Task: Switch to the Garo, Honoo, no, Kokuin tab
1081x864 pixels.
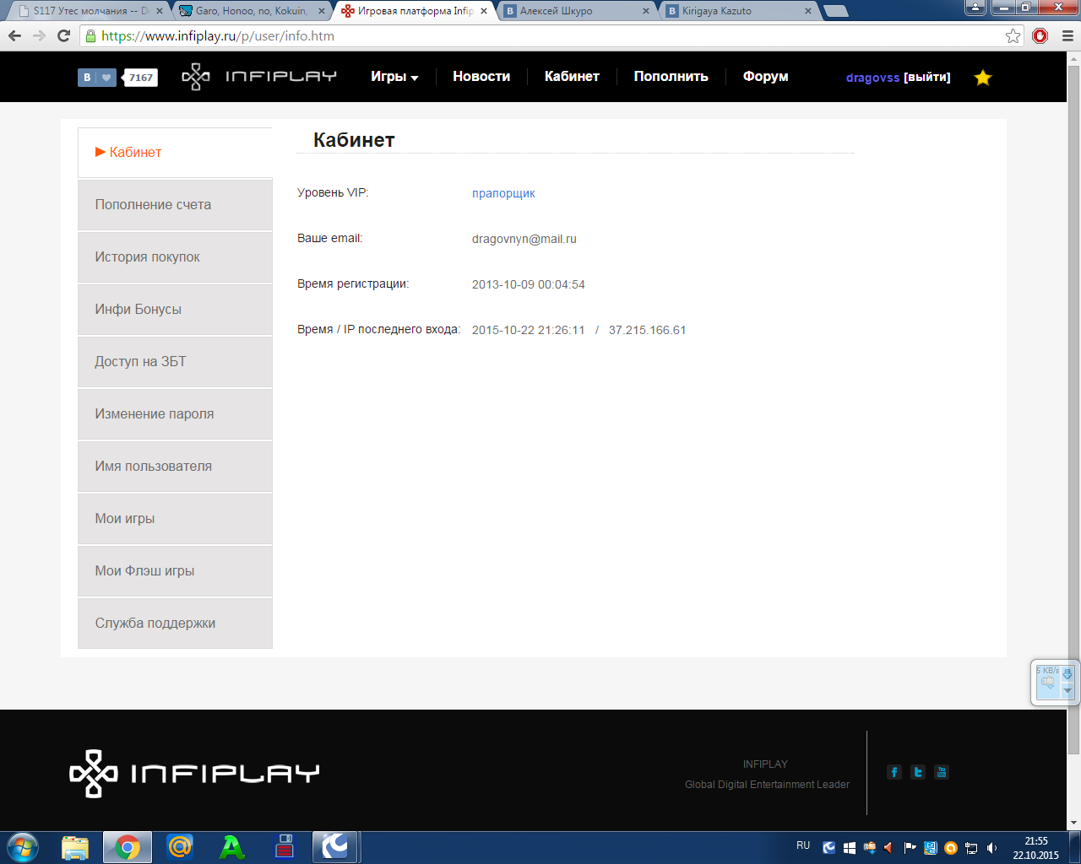Action: pos(251,11)
